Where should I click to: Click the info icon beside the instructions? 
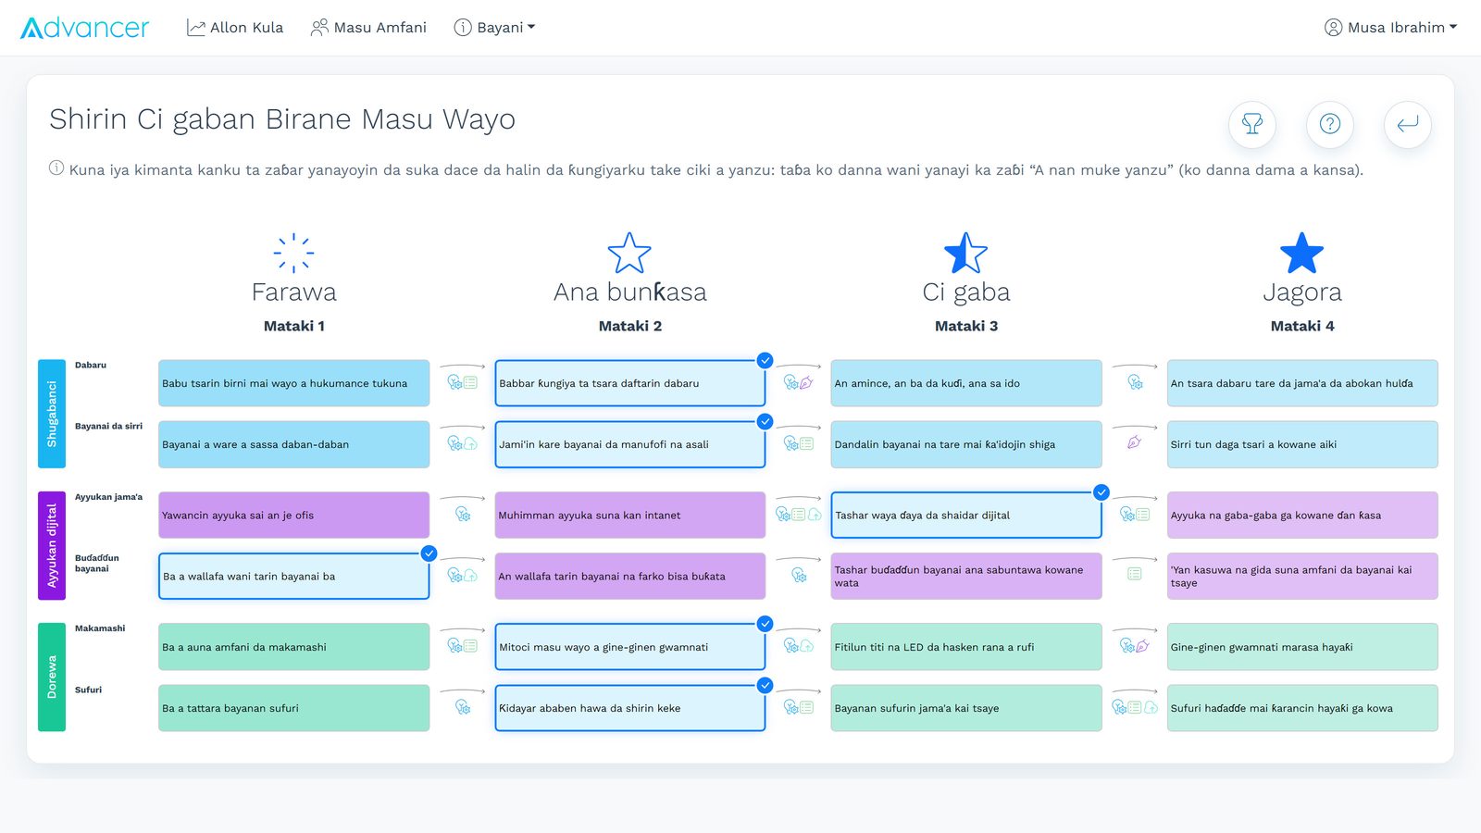(56, 168)
